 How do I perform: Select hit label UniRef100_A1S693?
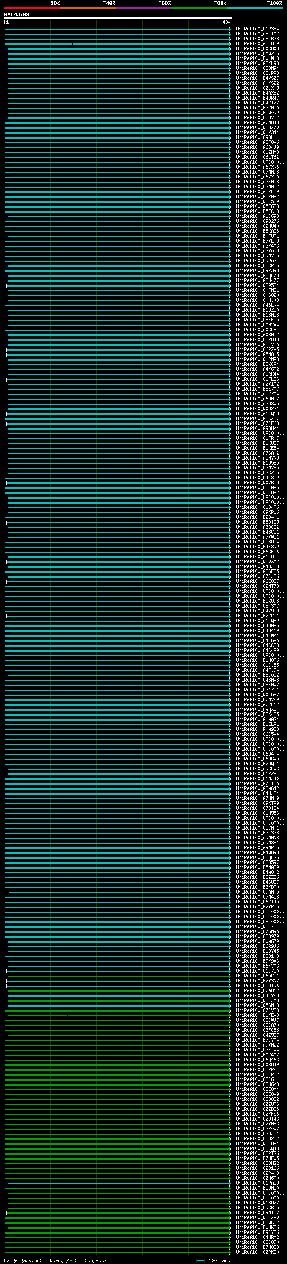(257, 217)
